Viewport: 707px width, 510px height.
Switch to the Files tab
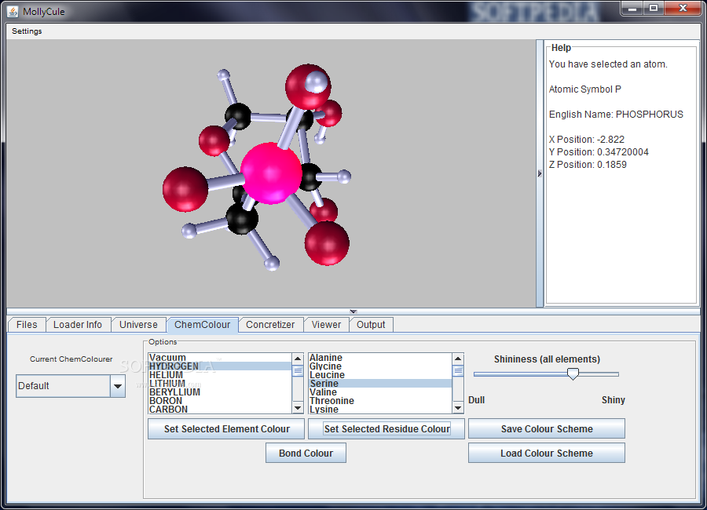27,324
